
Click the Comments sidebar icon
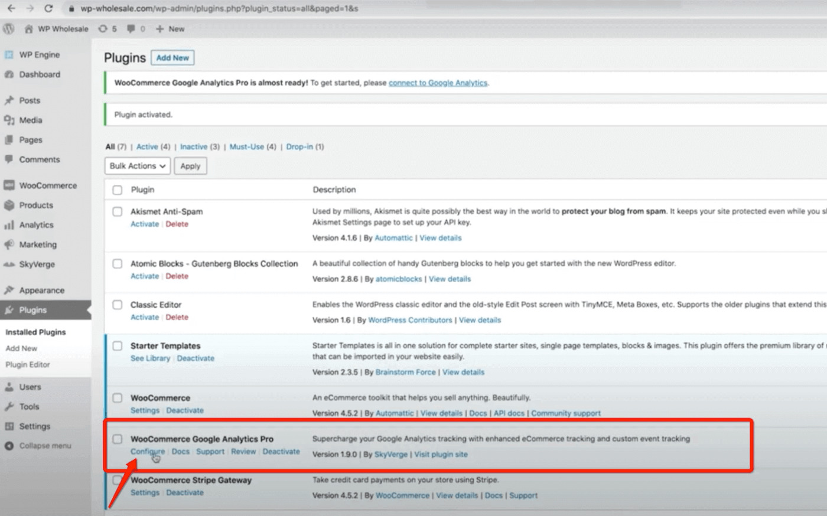(9, 159)
